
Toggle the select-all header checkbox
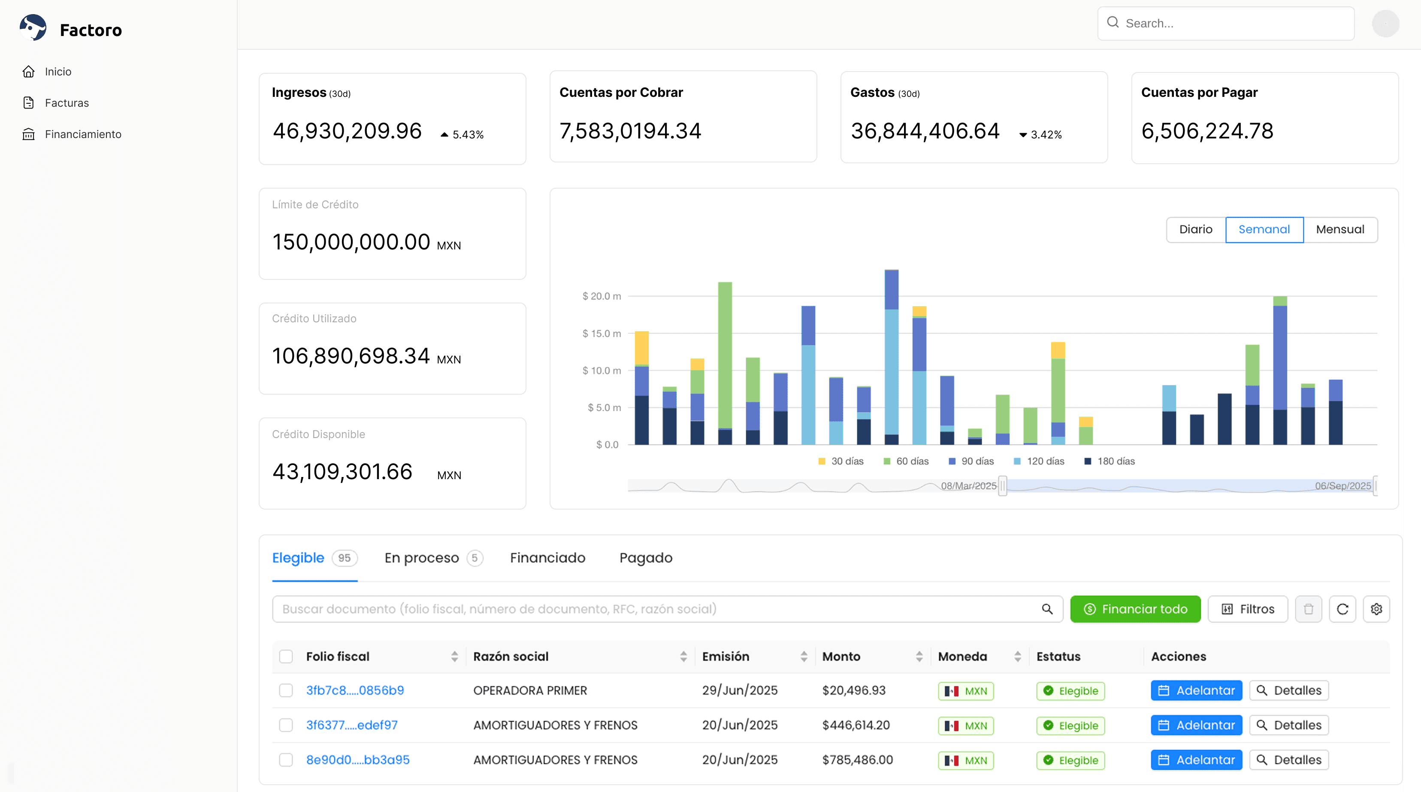286,657
